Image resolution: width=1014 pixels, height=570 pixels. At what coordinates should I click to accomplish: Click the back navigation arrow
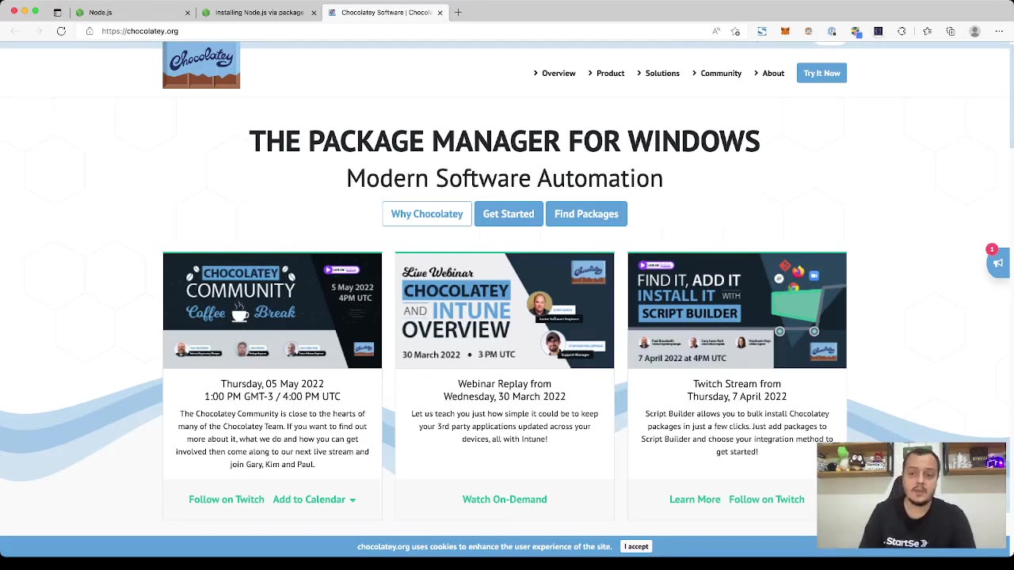click(x=15, y=31)
